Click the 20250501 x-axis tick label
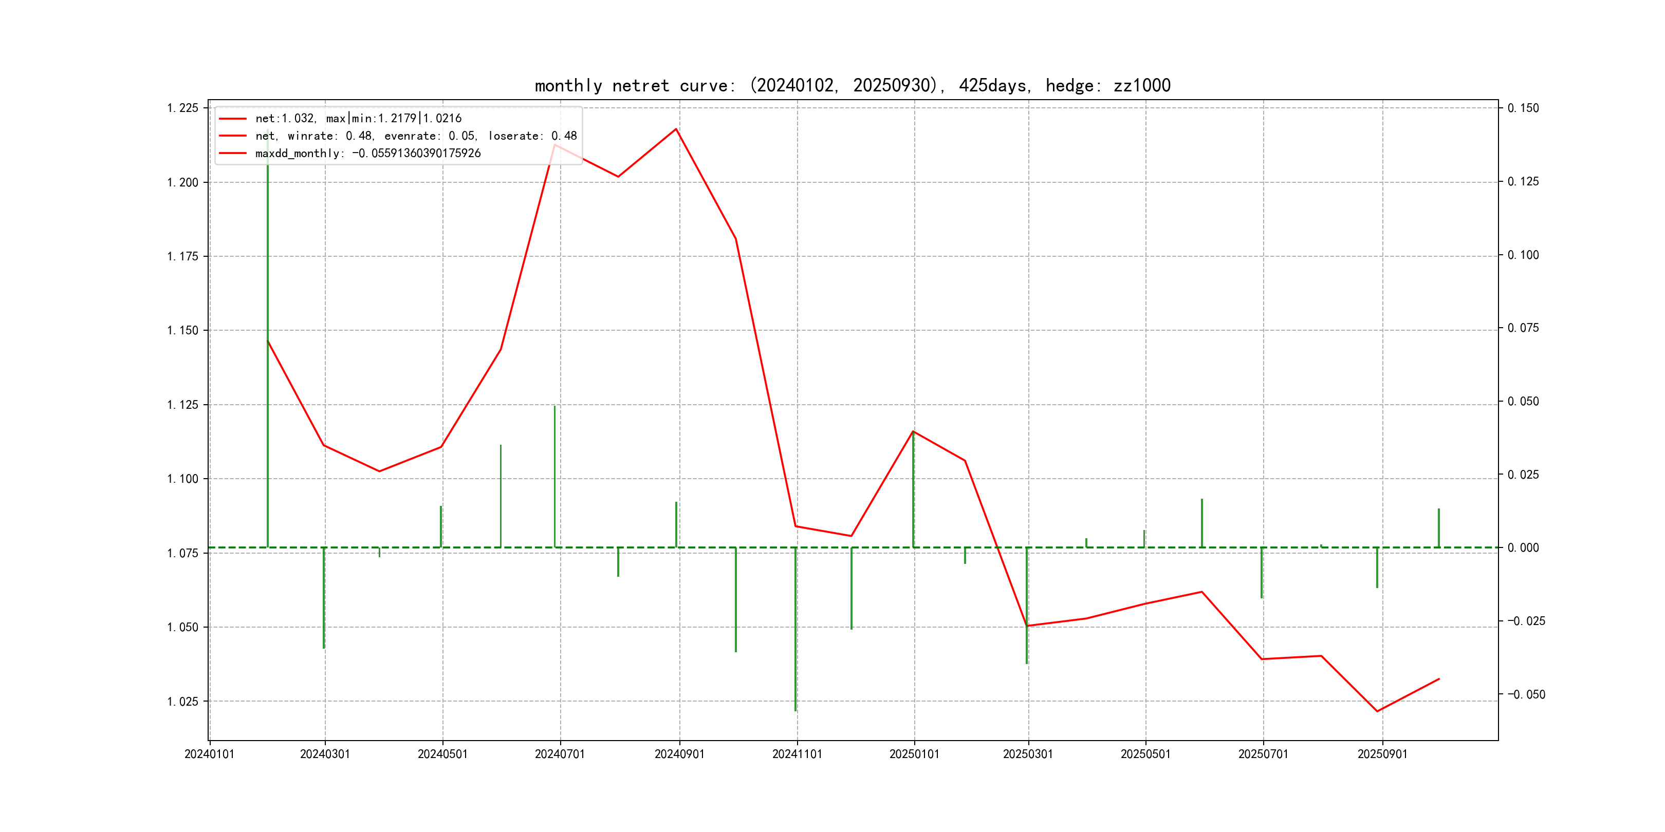 pyautogui.click(x=1145, y=754)
